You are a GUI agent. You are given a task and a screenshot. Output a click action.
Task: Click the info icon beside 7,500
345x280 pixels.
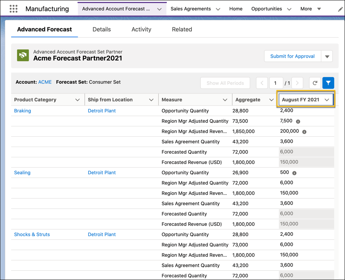point(298,121)
